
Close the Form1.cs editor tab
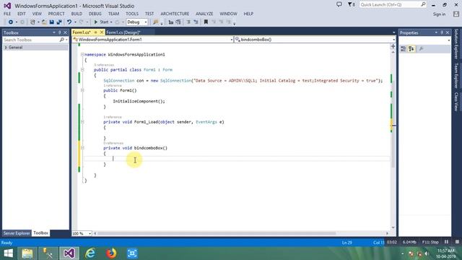pos(102,32)
